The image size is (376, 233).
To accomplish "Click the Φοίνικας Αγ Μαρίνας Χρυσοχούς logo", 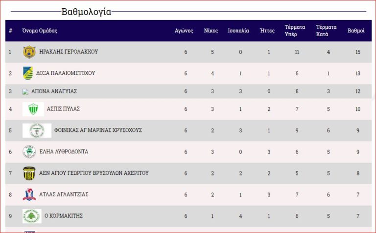I will click(x=37, y=130).
